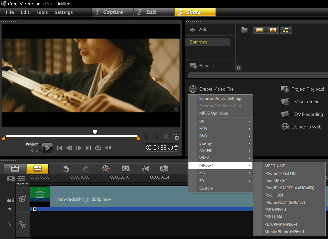Open the Settings menu
Image resolution: width=328 pixels, height=239 pixels.
click(64, 12)
